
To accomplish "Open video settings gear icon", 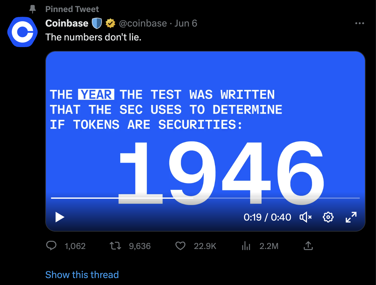I will (x=328, y=217).
